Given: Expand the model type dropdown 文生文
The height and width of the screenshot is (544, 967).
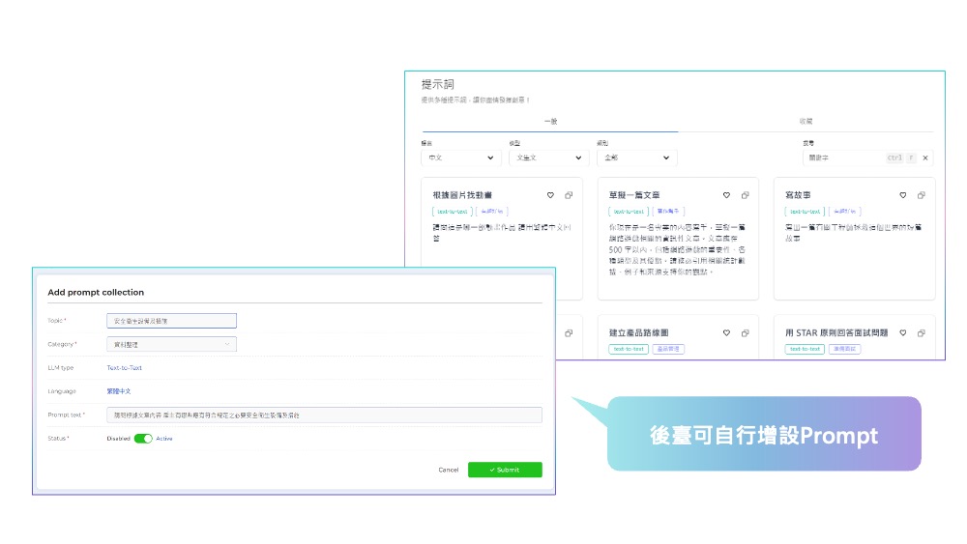Looking at the screenshot, I should 548,157.
